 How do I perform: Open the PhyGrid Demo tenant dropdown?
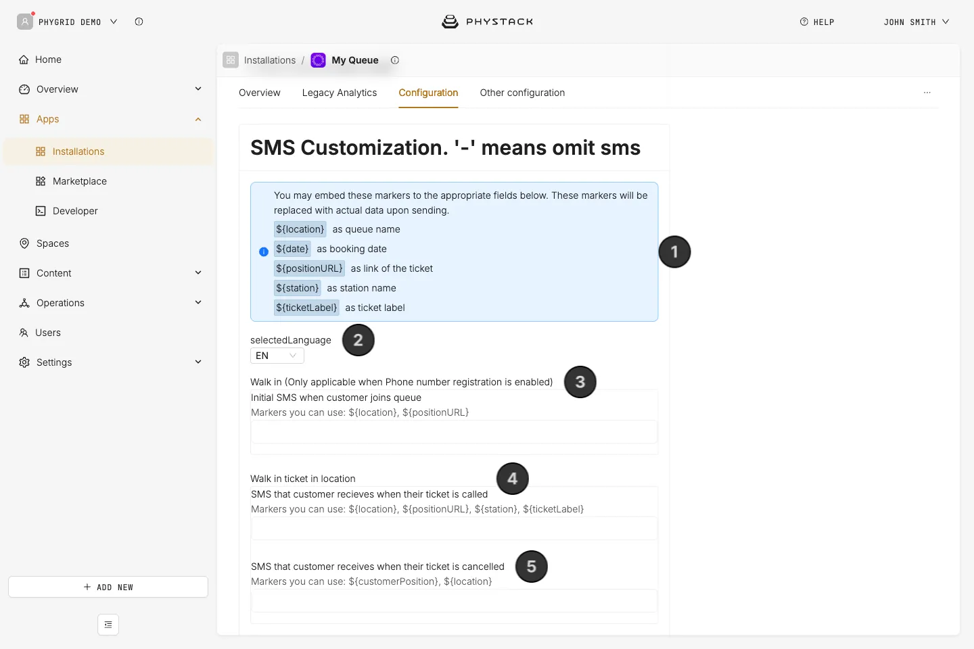pos(114,22)
